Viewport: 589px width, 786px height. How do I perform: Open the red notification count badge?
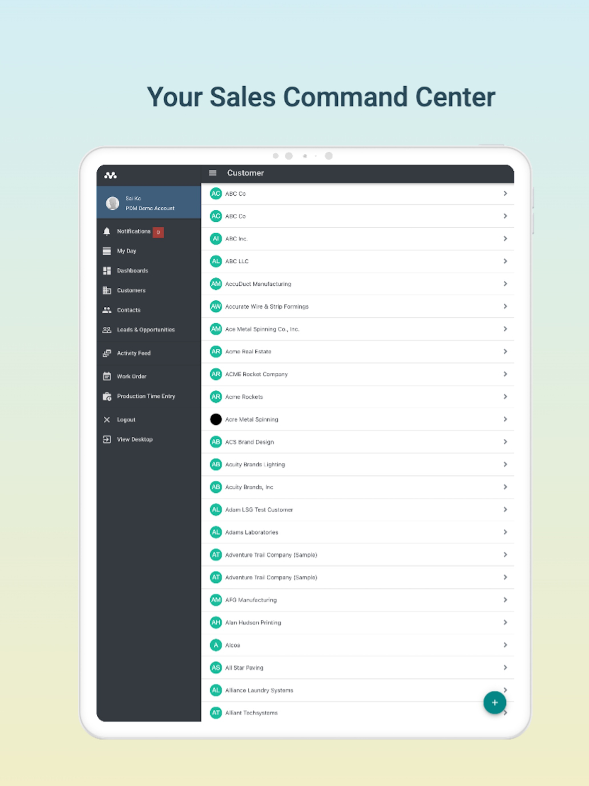[x=158, y=232]
